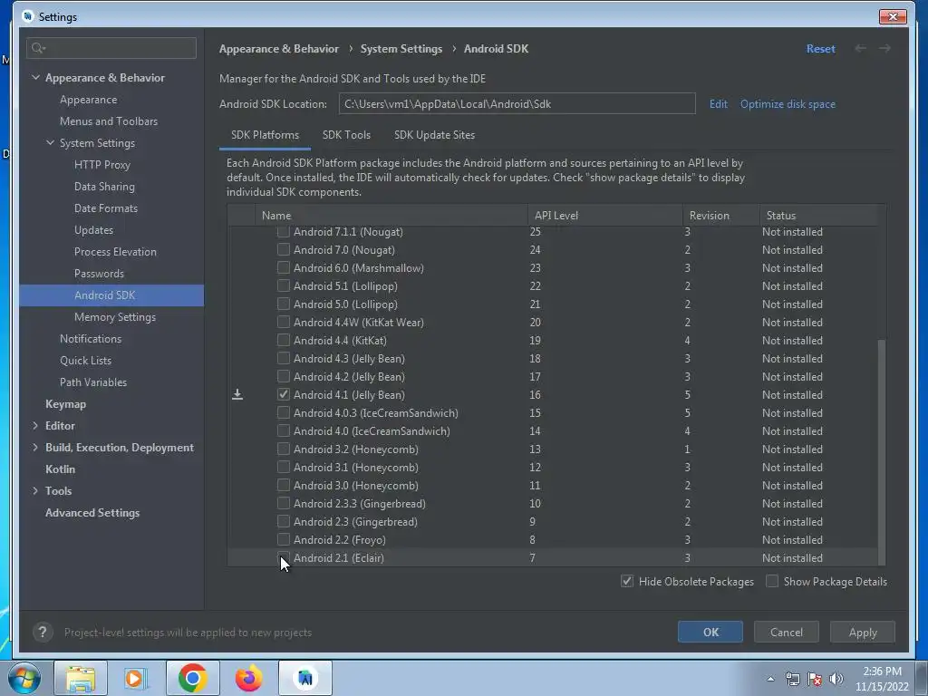928x696 pixels.
Task: Click the Settings window title icon
Action: [28, 16]
